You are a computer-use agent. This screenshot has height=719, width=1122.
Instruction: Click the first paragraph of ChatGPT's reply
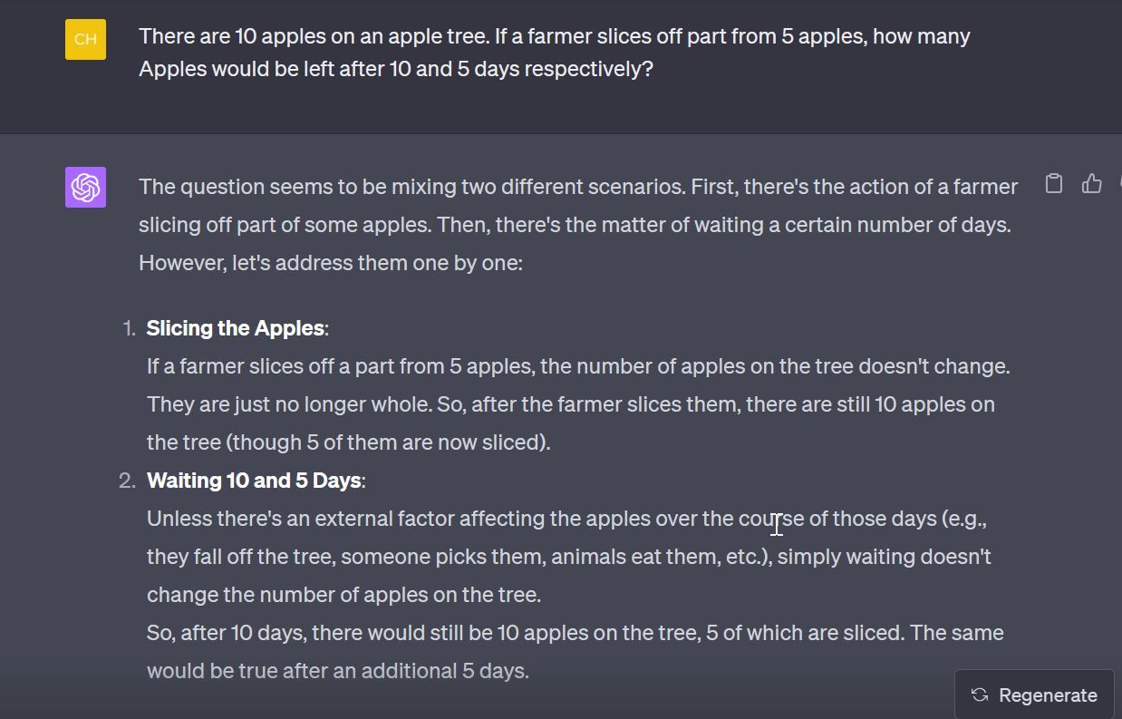(576, 224)
